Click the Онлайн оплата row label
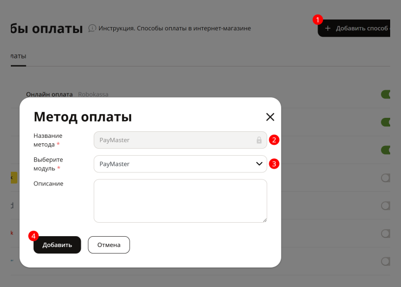This screenshot has height=287, width=401. click(x=49, y=95)
